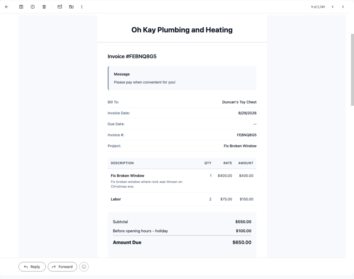Archive this email
The width and height of the screenshot is (354, 279).
point(21,7)
